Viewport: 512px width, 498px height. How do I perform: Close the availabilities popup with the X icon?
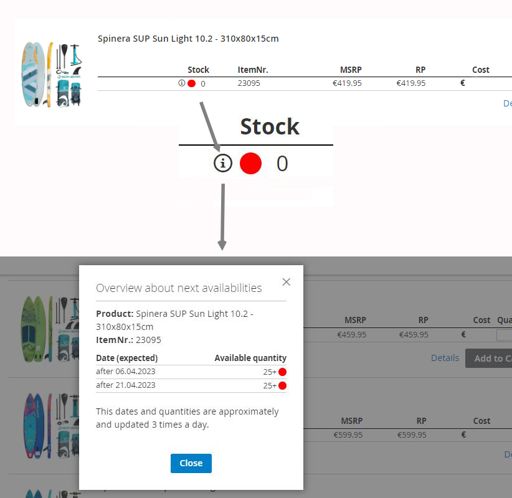pyautogui.click(x=287, y=282)
